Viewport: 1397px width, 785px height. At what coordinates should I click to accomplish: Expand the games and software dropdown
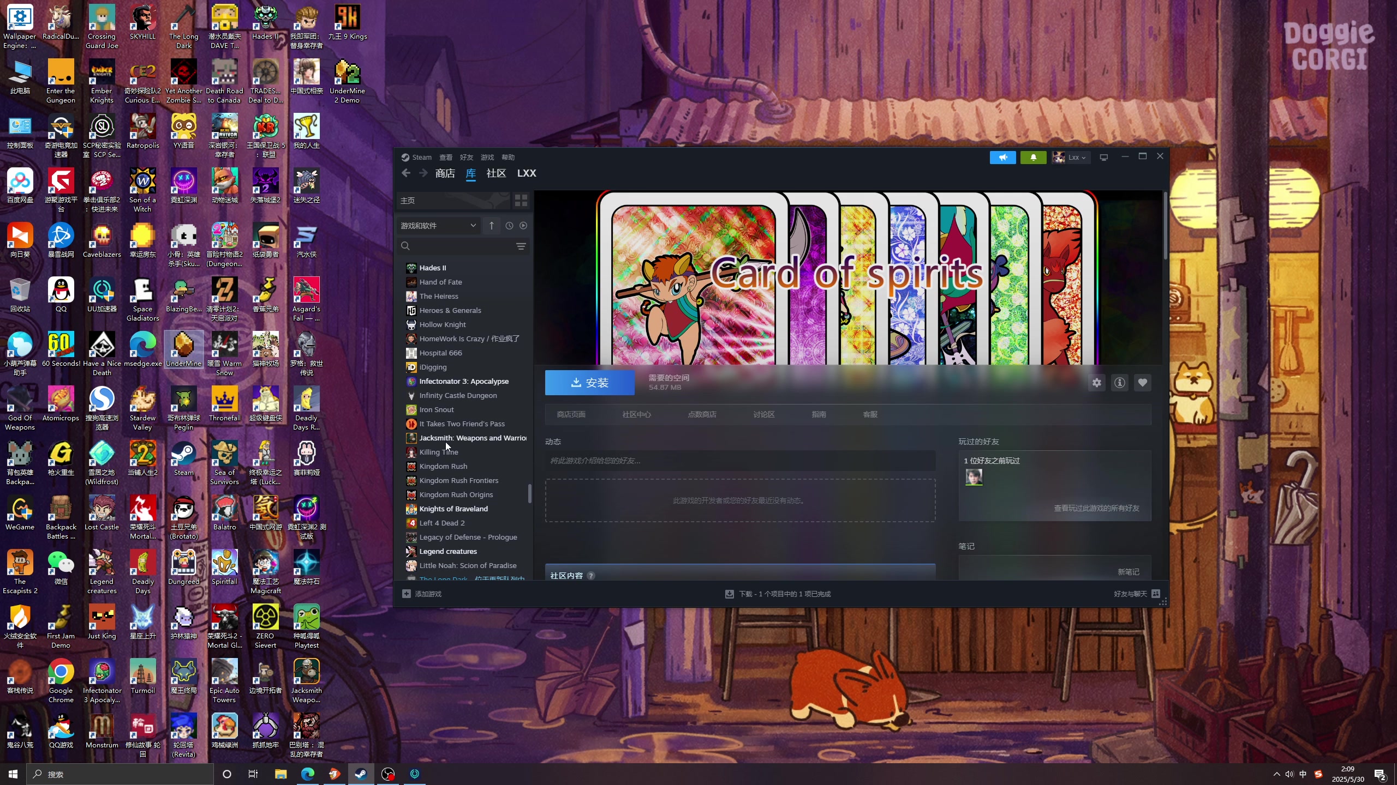[439, 226]
